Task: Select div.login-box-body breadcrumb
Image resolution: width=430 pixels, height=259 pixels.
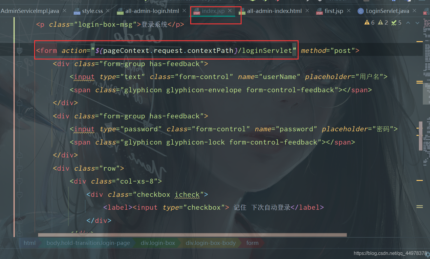Action: click(x=211, y=243)
